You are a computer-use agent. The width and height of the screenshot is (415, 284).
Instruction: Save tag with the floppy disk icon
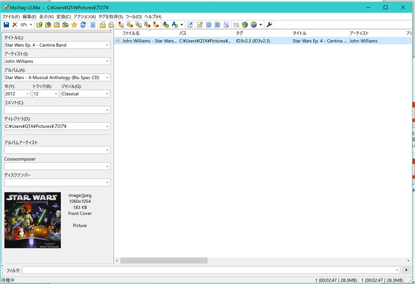click(6, 25)
